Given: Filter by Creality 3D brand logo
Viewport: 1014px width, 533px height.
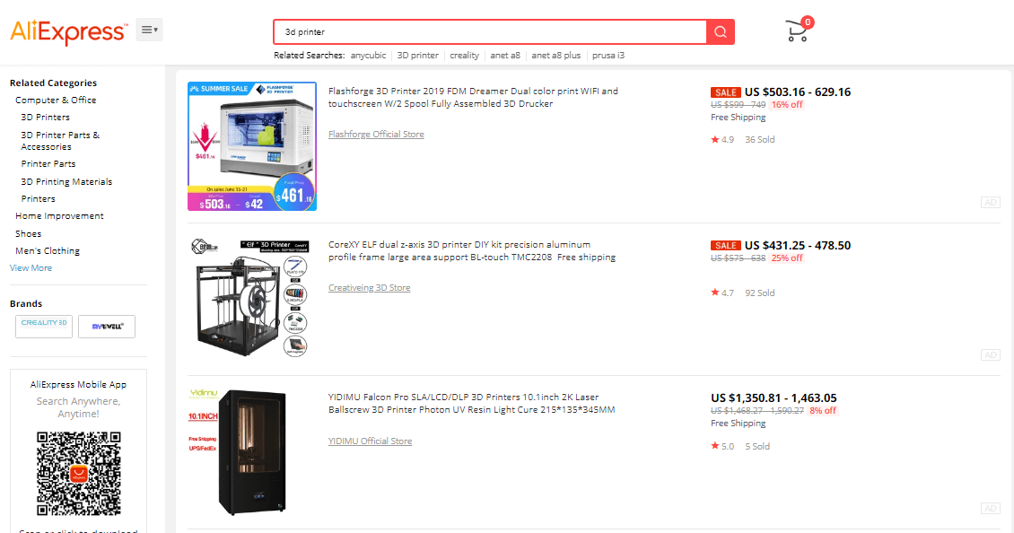Looking at the screenshot, I should click(44, 326).
